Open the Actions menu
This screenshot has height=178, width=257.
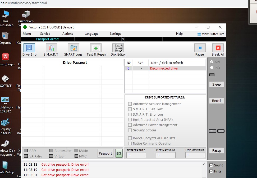68,34
